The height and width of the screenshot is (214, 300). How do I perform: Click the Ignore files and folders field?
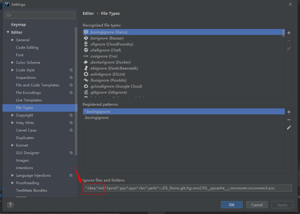click(x=188, y=188)
